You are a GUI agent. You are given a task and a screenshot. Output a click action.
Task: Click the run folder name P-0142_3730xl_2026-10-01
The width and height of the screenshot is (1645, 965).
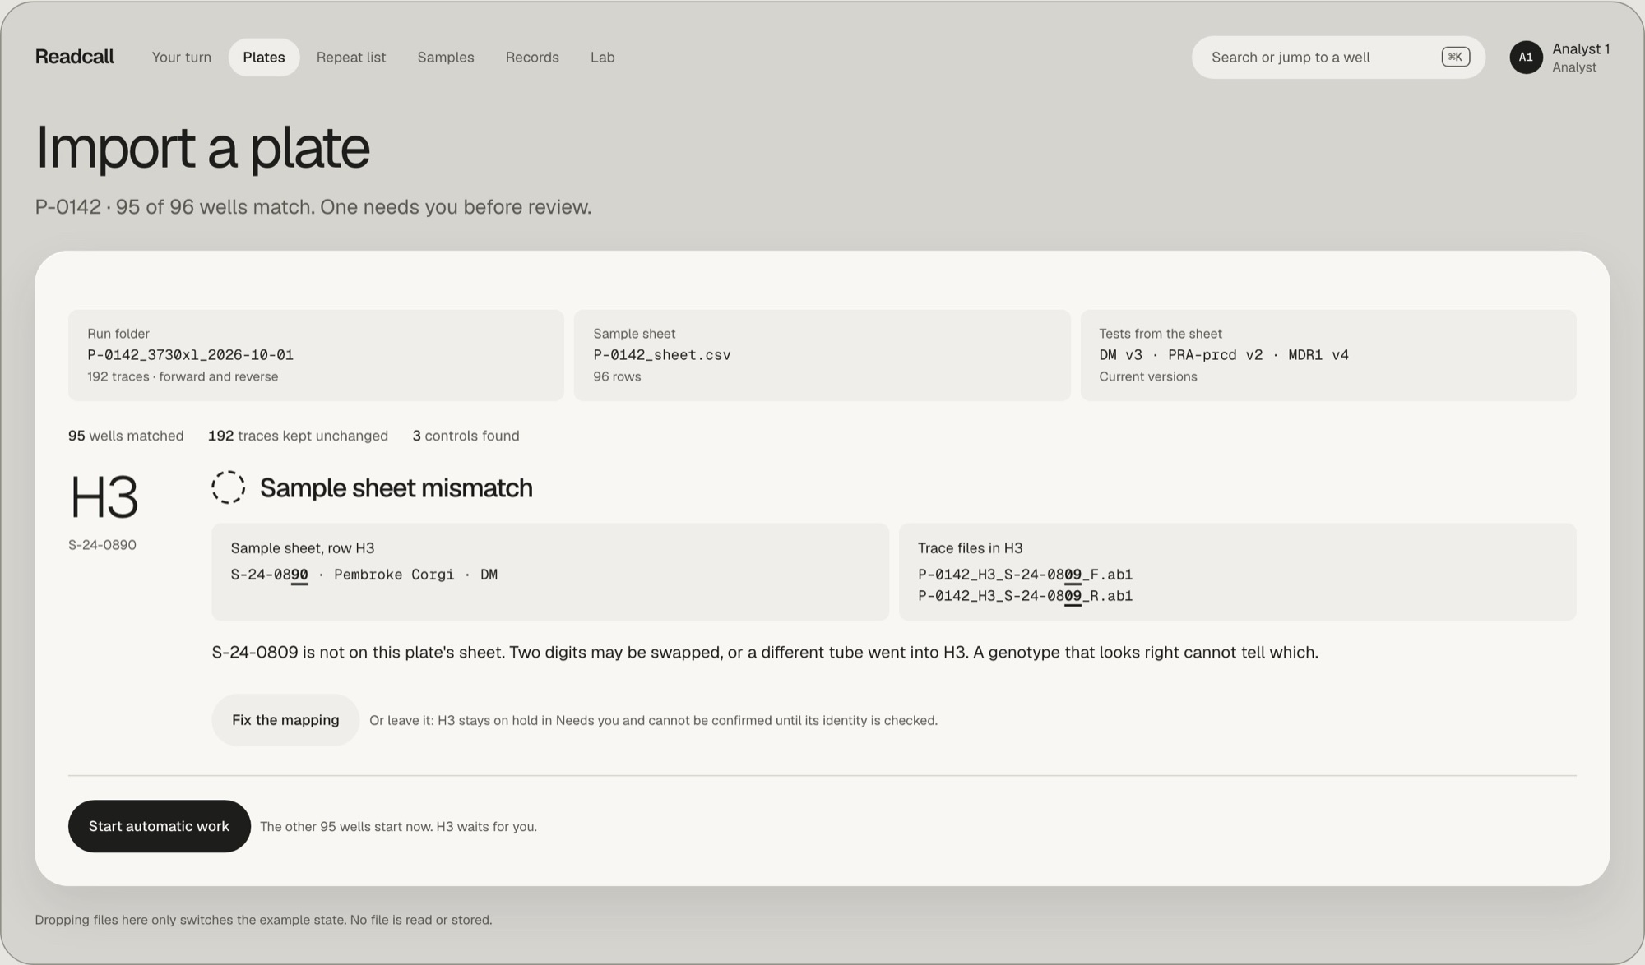click(x=191, y=355)
